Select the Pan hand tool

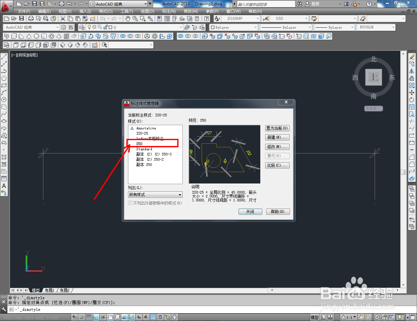pyautogui.click(x=128, y=19)
